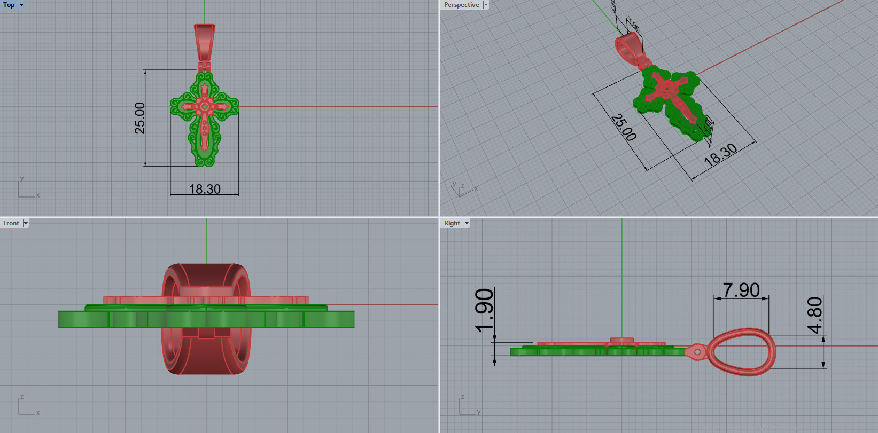878x433 pixels.
Task: Select the 25.00 dimension in Top viewport
Action: click(x=139, y=118)
